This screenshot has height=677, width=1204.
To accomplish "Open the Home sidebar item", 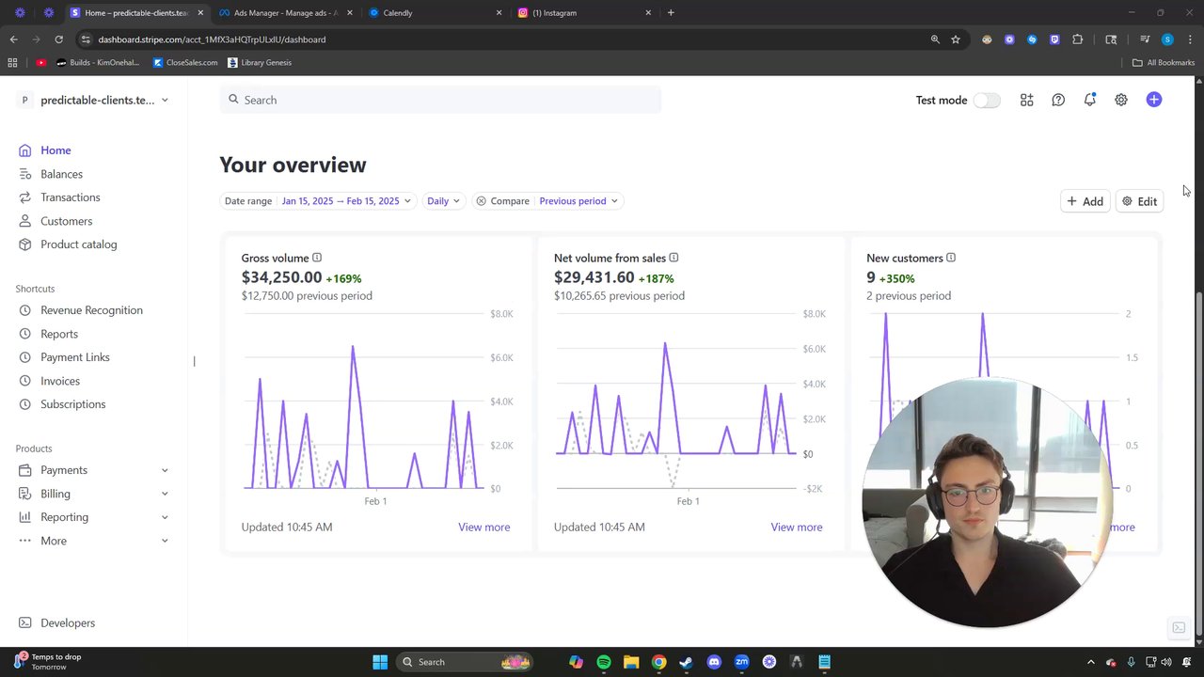I will [44, 150].
